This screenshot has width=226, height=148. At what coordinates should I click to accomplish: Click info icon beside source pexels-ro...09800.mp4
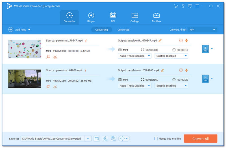pos(86,70)
